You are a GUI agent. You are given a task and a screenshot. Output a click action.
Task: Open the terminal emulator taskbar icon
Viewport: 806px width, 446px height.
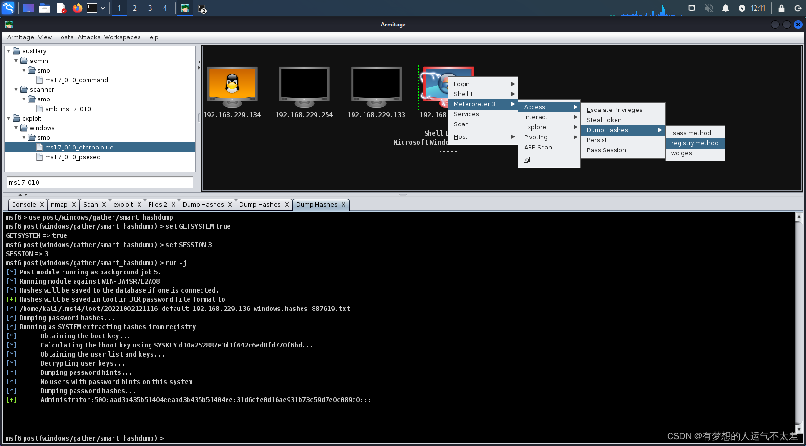click(x=92, y=8)
